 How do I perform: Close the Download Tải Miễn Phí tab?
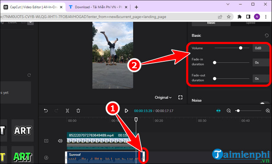(126, 7)
